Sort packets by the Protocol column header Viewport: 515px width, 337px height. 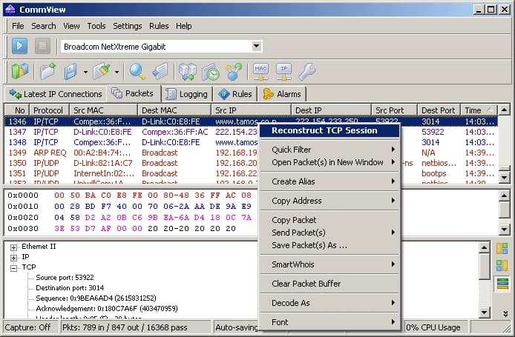click(x=48, y=110)
